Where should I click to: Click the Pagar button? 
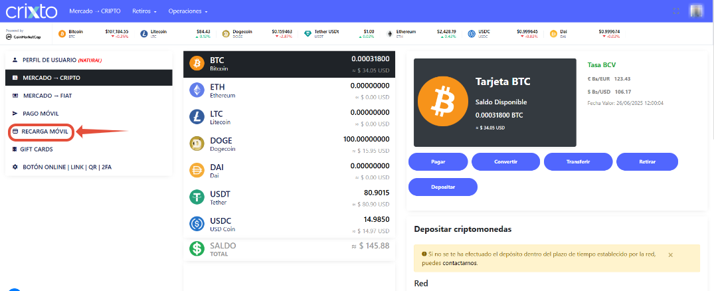pos(438,161)
